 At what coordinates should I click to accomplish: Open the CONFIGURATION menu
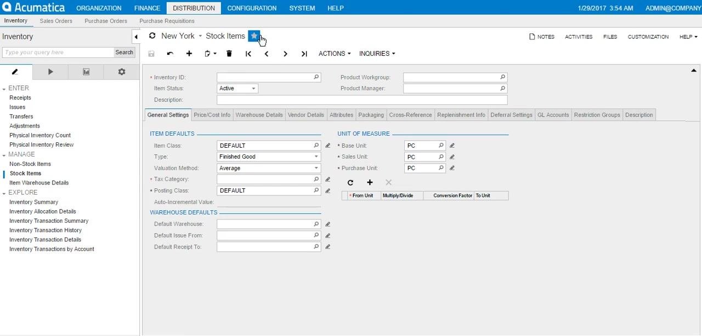(252, 8)
